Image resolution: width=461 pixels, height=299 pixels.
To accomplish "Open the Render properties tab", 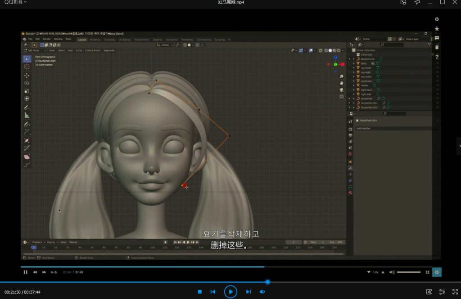I will [x=350, y=129].
